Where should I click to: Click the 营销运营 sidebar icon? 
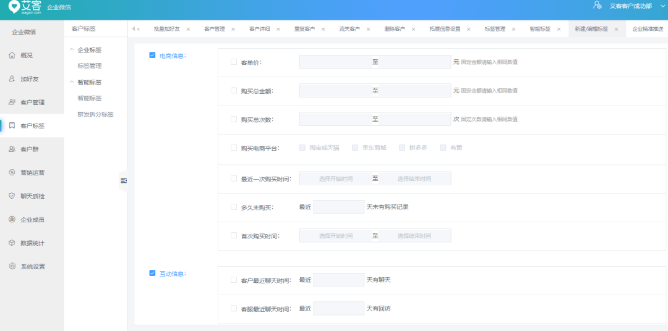(12, 172)
